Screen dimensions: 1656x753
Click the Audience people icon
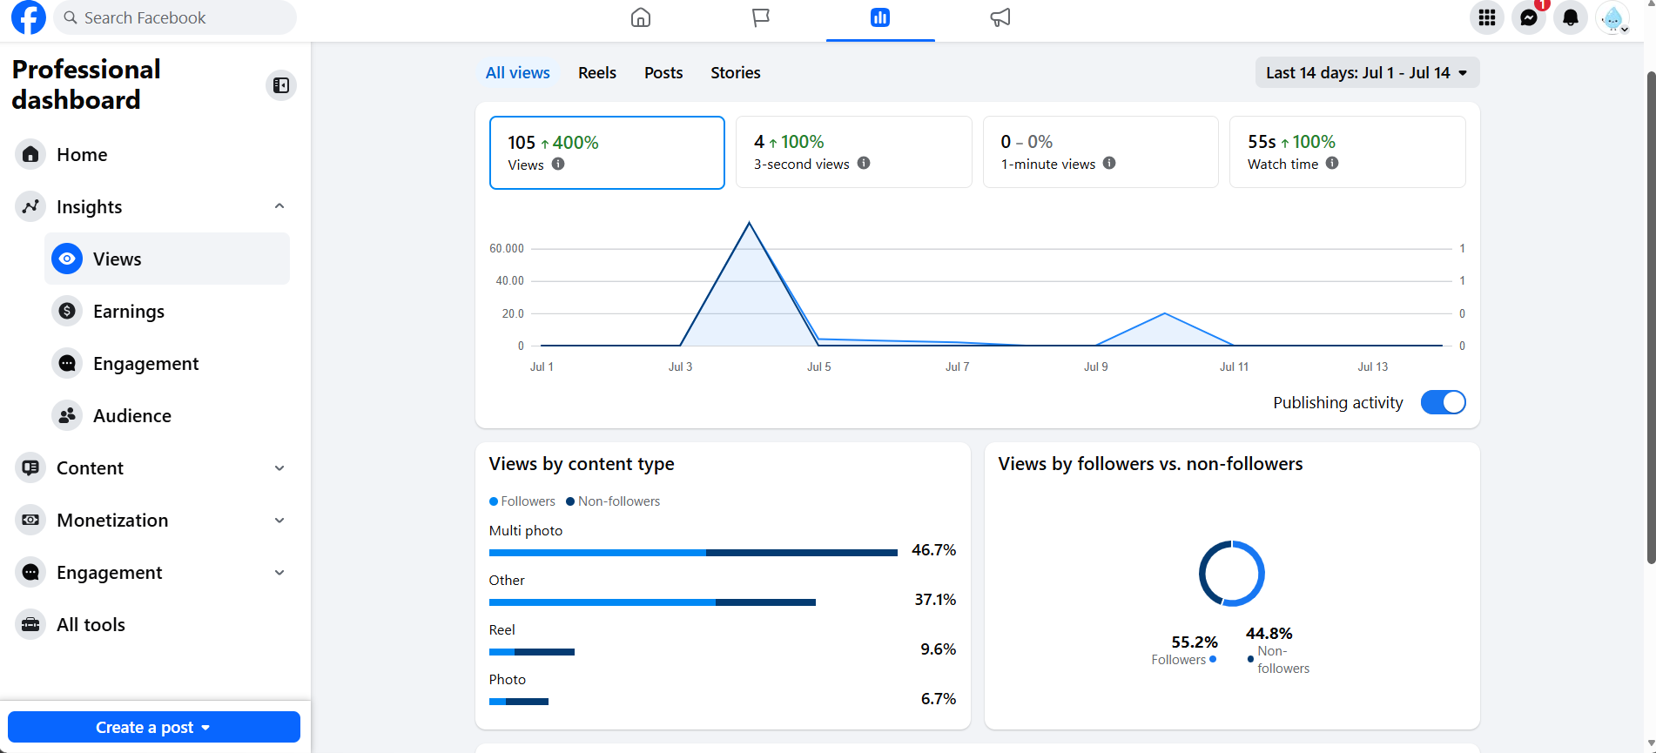[67, 415]
